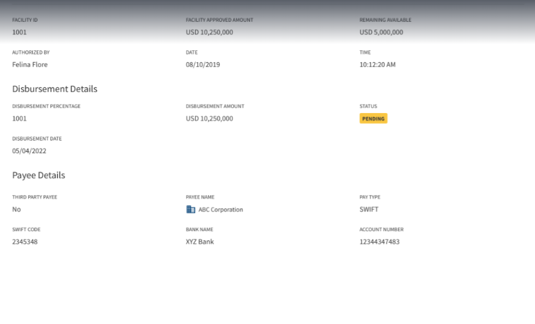Click the DATE label above 08/10/2019
This screenshot has width=535, height=324.
pyautogui.click(x=192, y=52)
